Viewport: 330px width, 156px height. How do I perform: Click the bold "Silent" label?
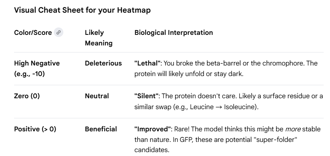click(146, 96)
